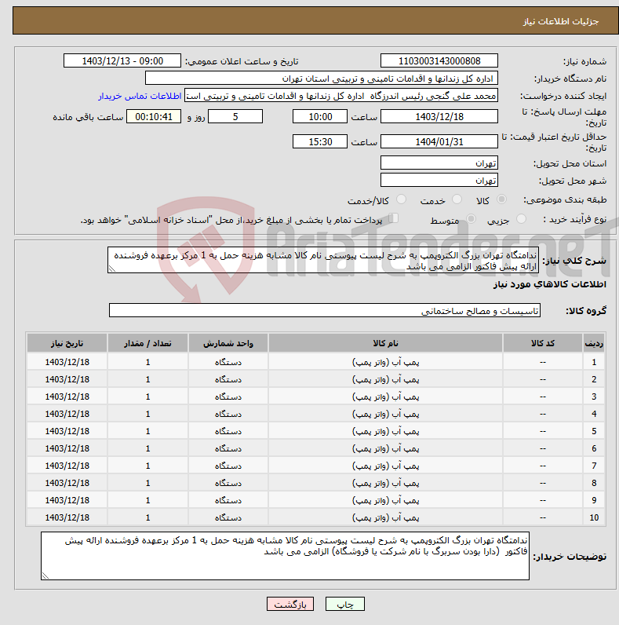
Task: Click the date 1403/12/18 in row 10
Action: click(67, 517)
